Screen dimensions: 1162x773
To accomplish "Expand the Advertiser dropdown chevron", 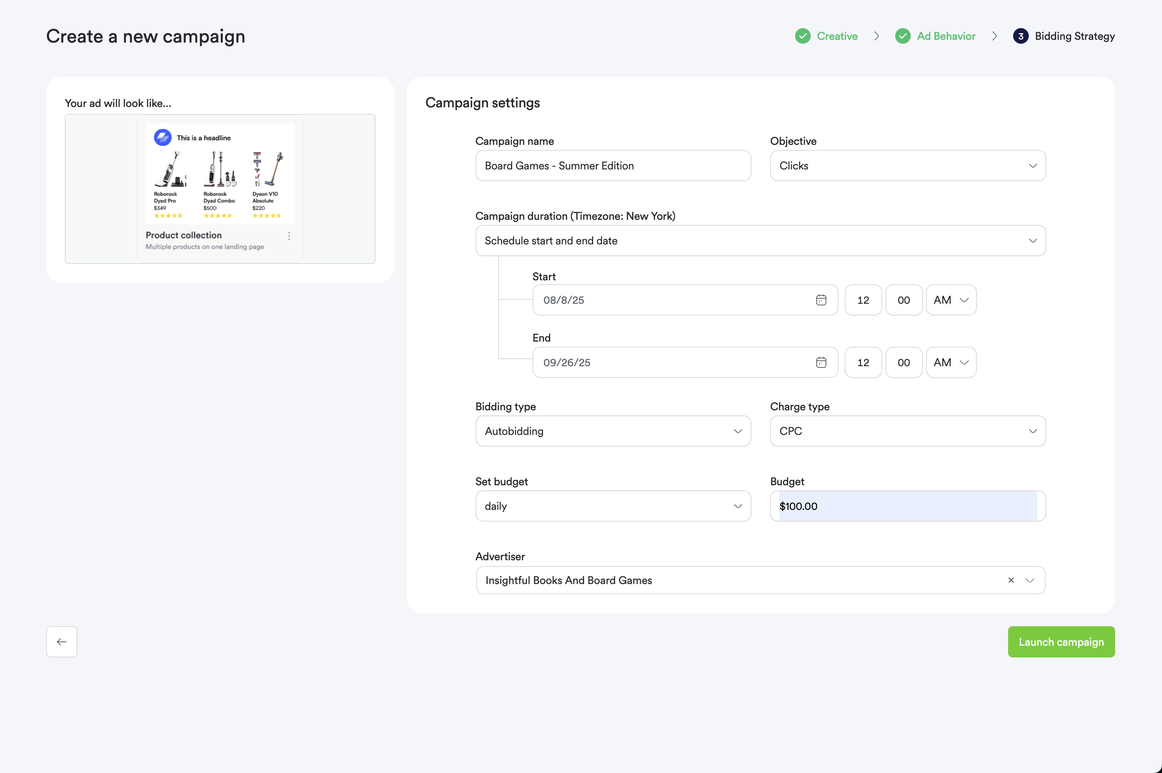I will (x=1030, y=580).
